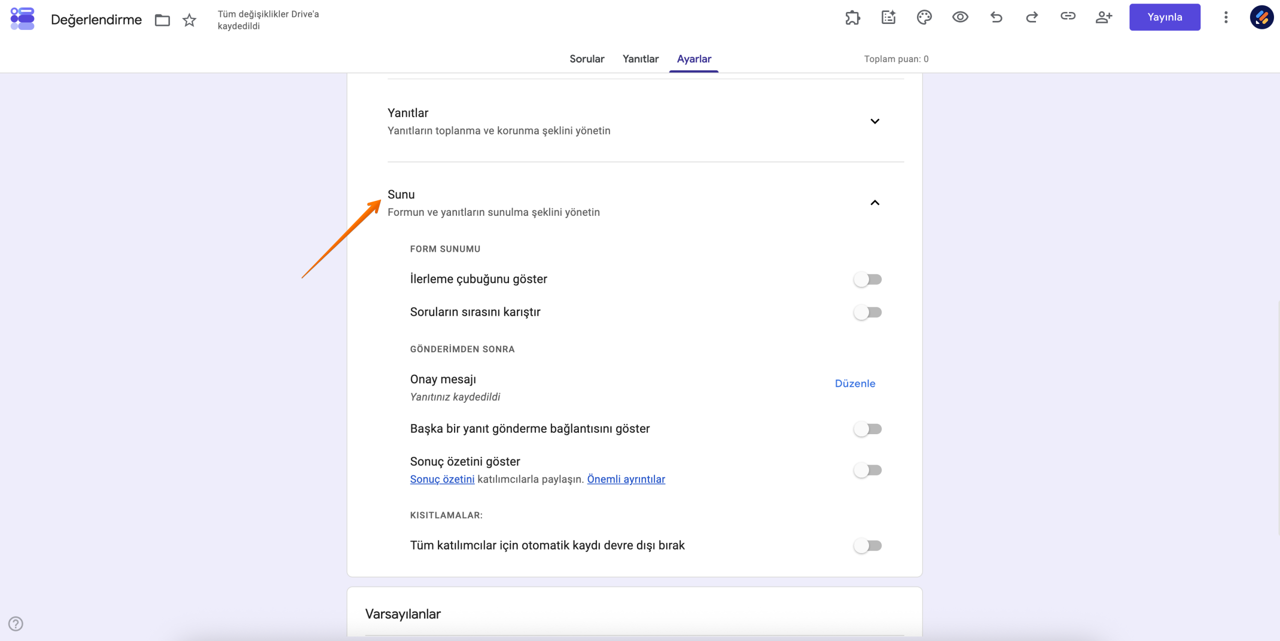Expand the Yanıtlar section chevron
1280x641 pixels.
click(874, 121)
